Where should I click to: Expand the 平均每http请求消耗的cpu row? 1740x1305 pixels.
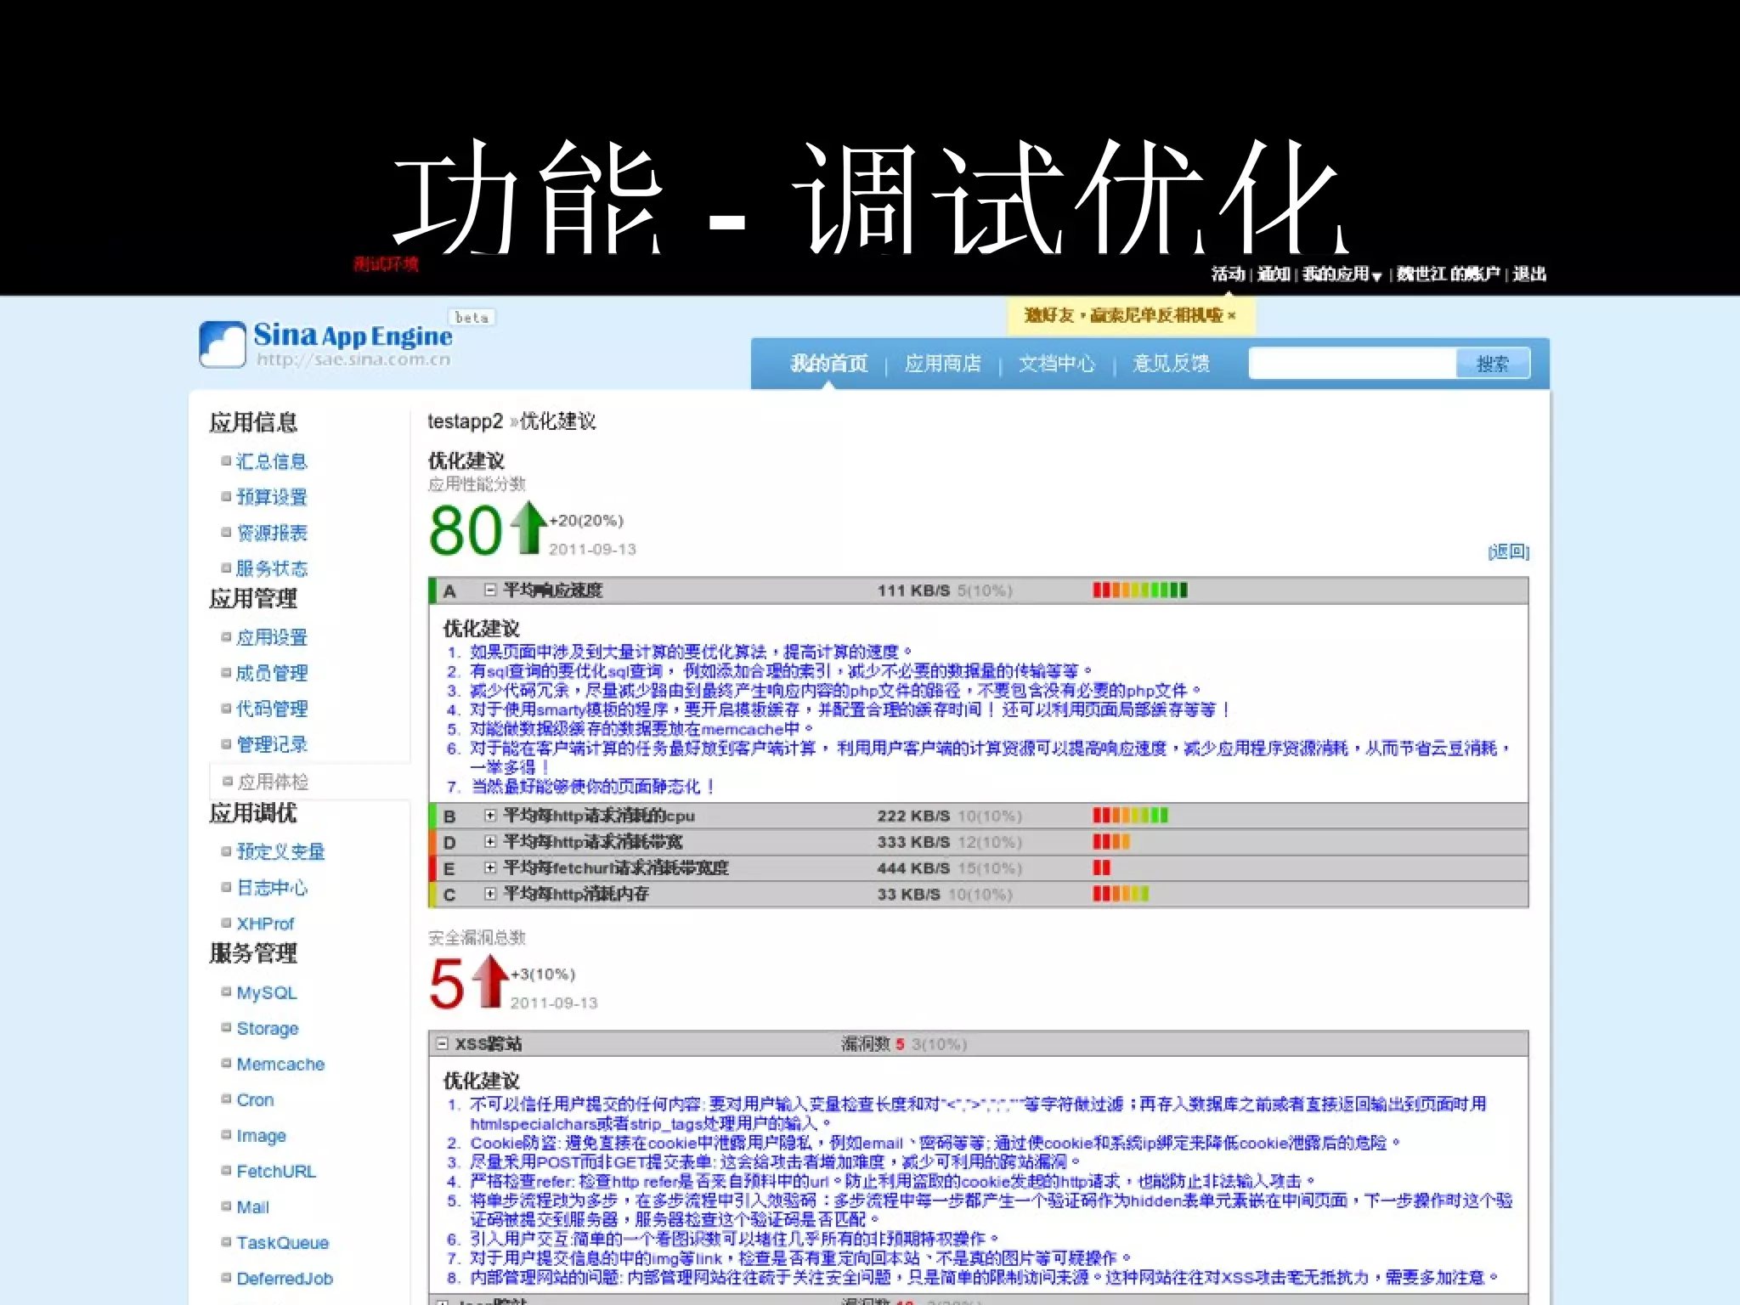pyautogui.click(x=490, y=816)
